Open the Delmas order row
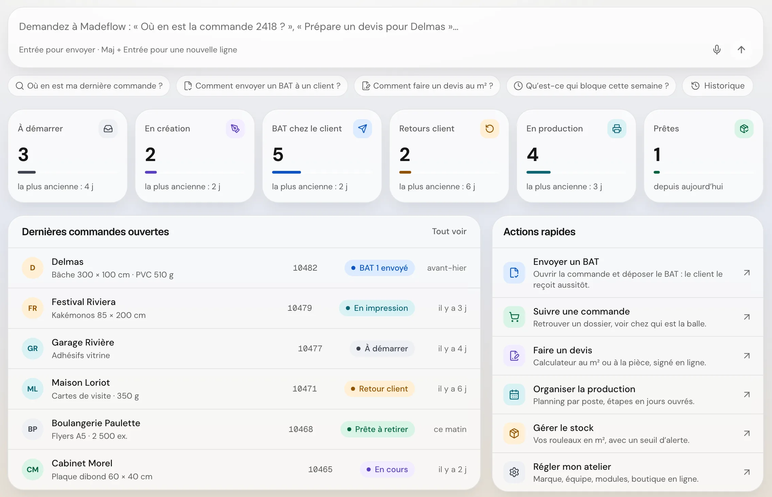The image size is (772, 497). [244, 268]
